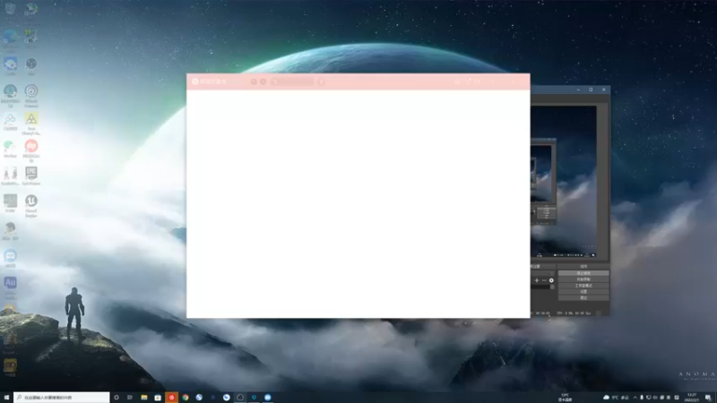Viewport: 717px width, 403px height.
Task: Minimize the OBS window
Action: (578, 90)
